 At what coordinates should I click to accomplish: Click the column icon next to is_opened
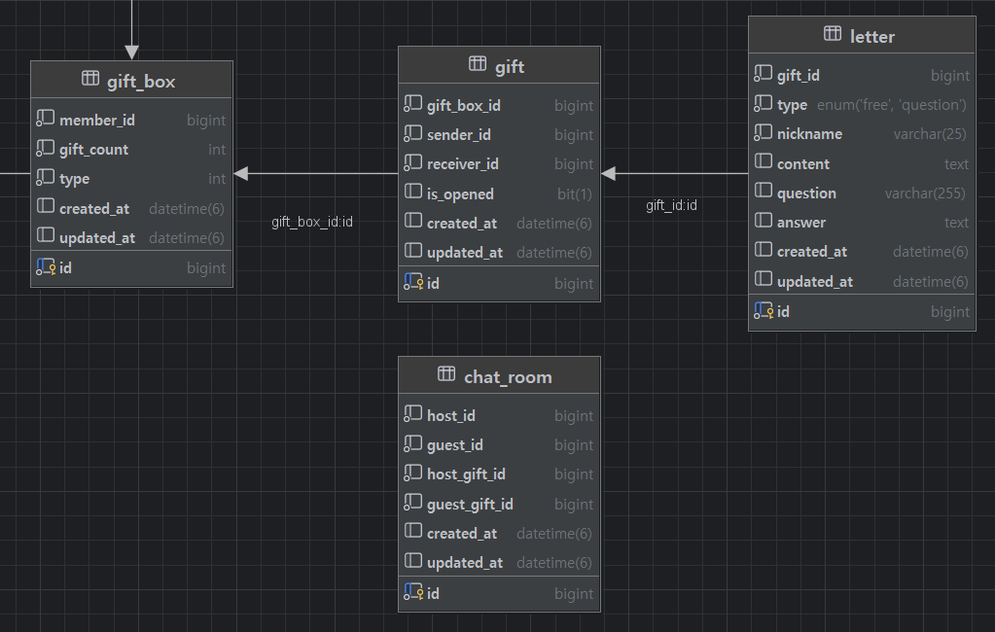coord(413,193)
